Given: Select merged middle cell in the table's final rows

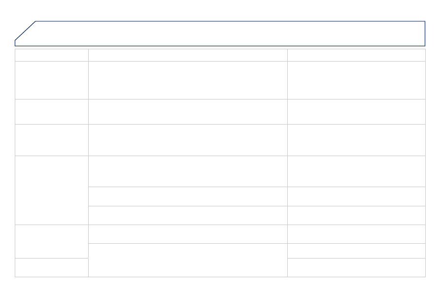Looking at the screenshot, I should click(x=188, y=260).
